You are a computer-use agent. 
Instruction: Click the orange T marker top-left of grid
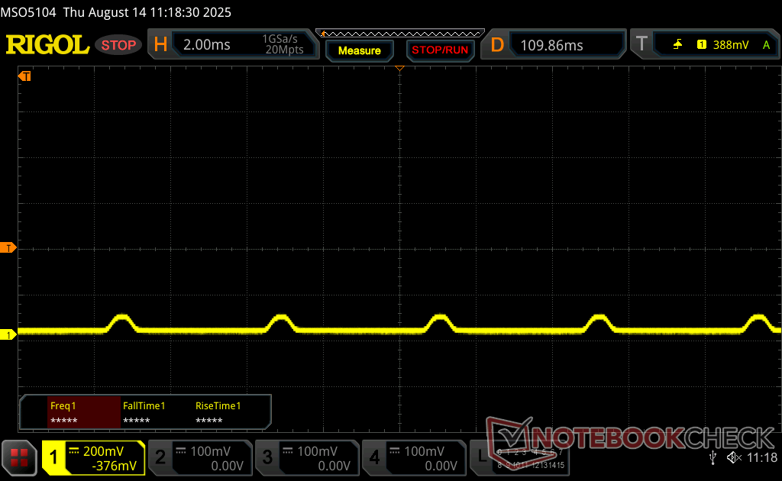(25, 76)
